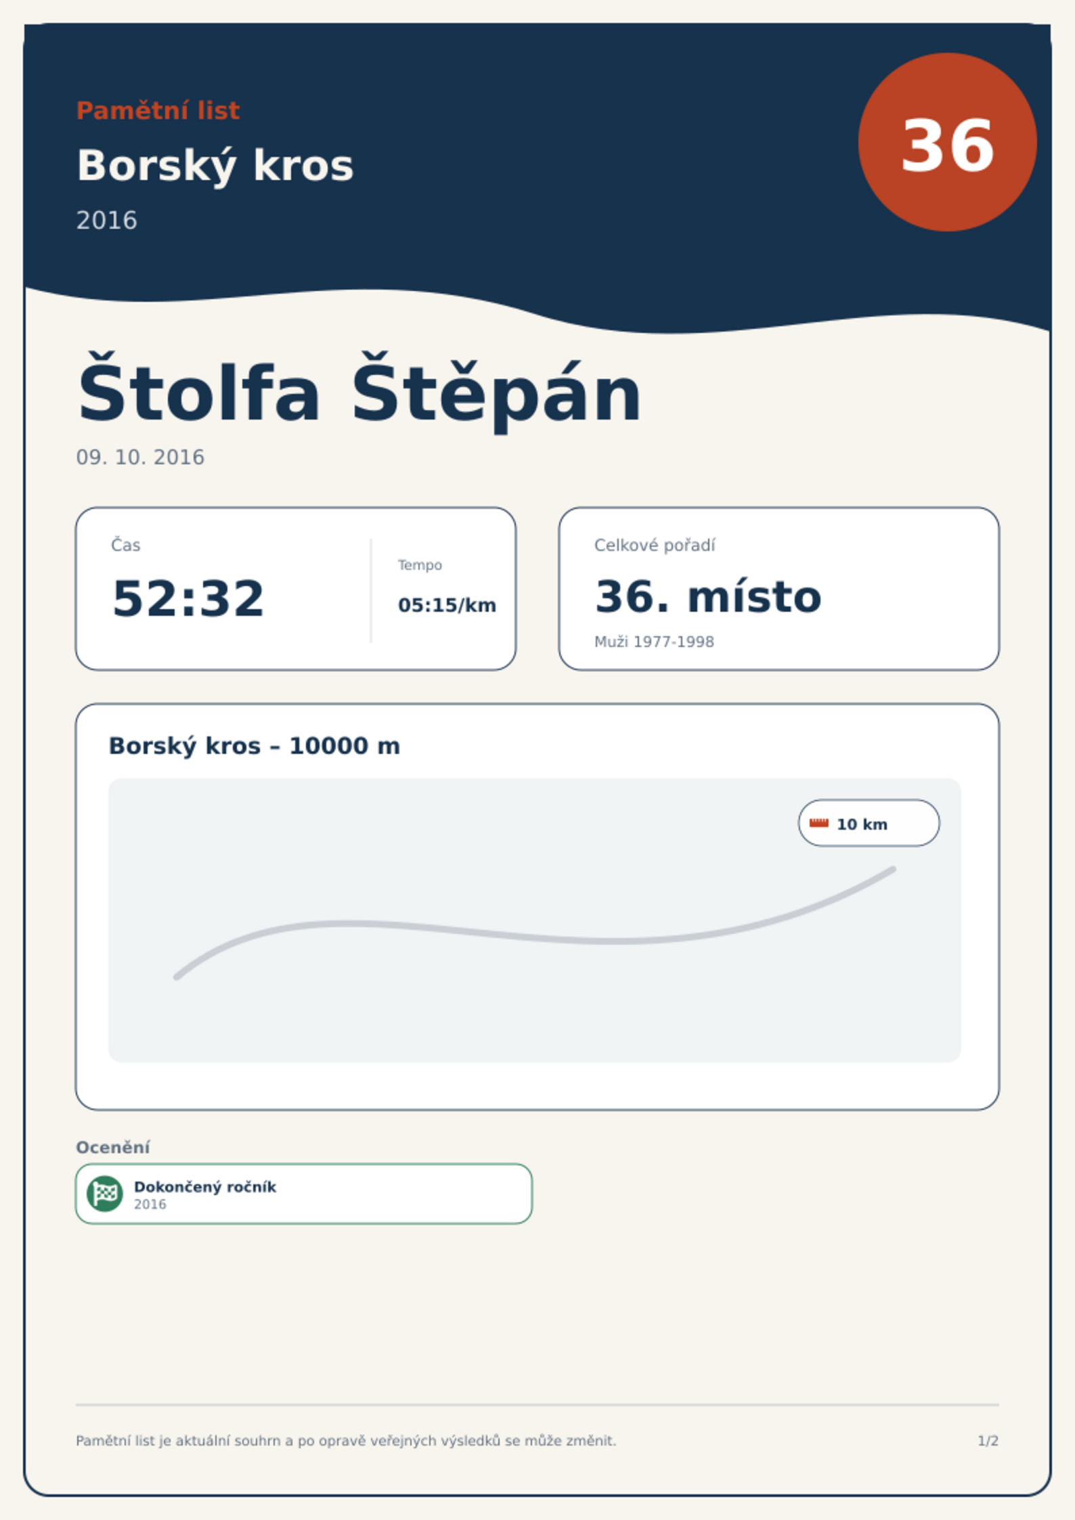Click the orange bib number 36 circle

[x=947, y=142]
